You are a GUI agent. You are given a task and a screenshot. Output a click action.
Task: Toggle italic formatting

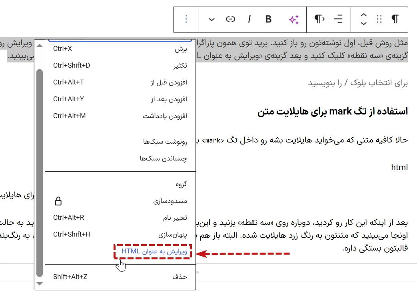[249, 19]
